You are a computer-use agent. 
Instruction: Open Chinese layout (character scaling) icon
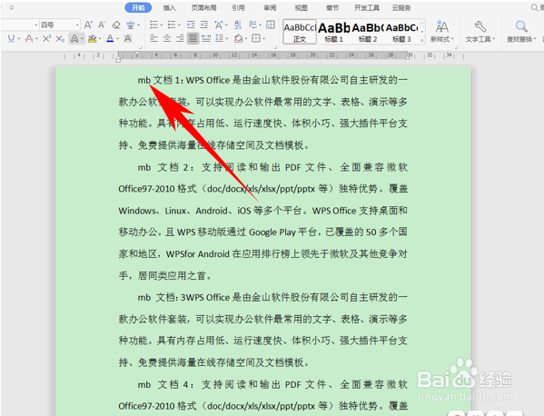[219, 25]
